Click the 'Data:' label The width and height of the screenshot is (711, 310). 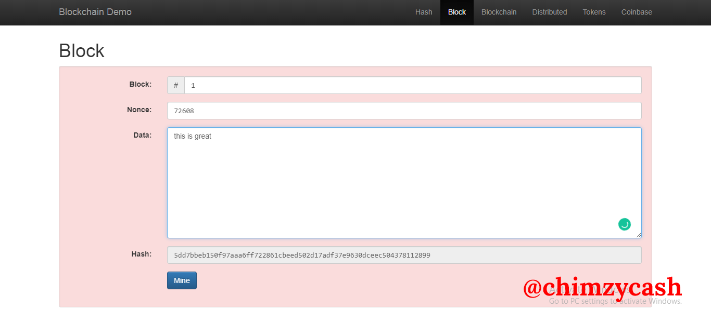pos(143,135)
